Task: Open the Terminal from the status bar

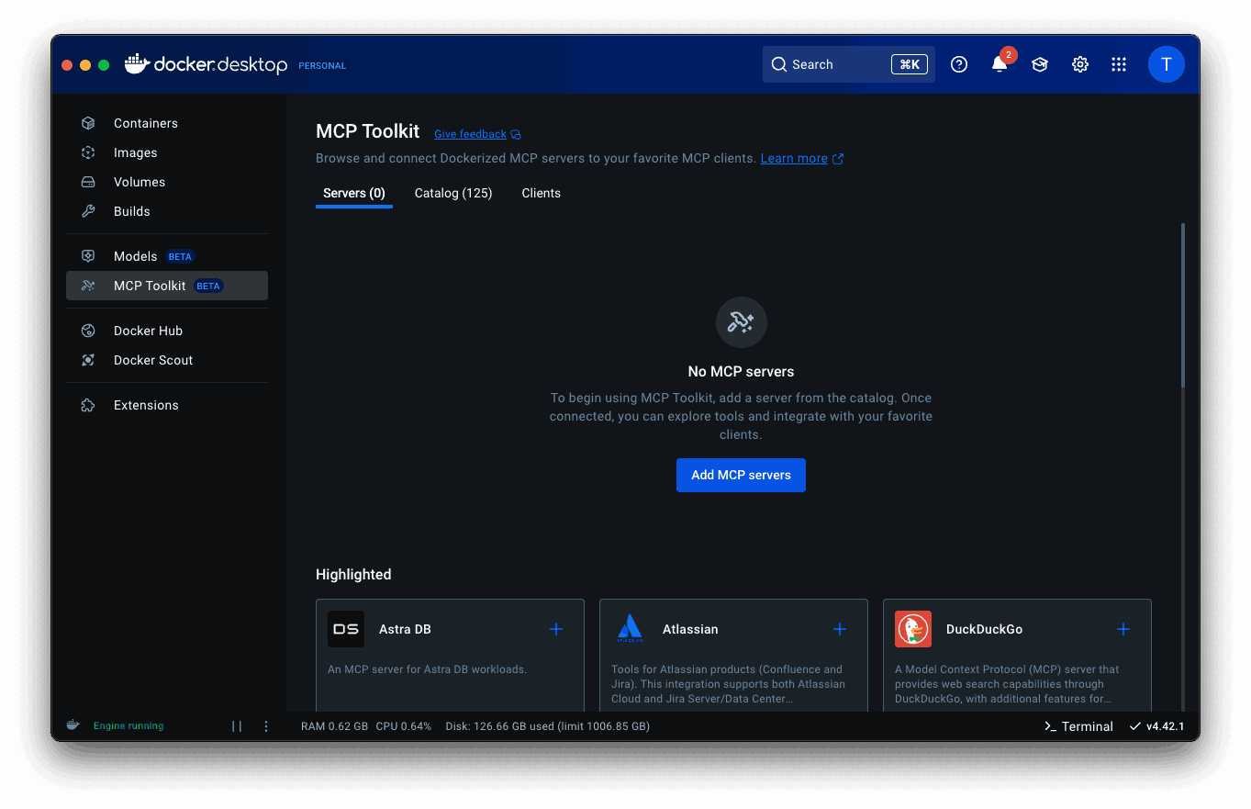Action: pos(1078,725)
